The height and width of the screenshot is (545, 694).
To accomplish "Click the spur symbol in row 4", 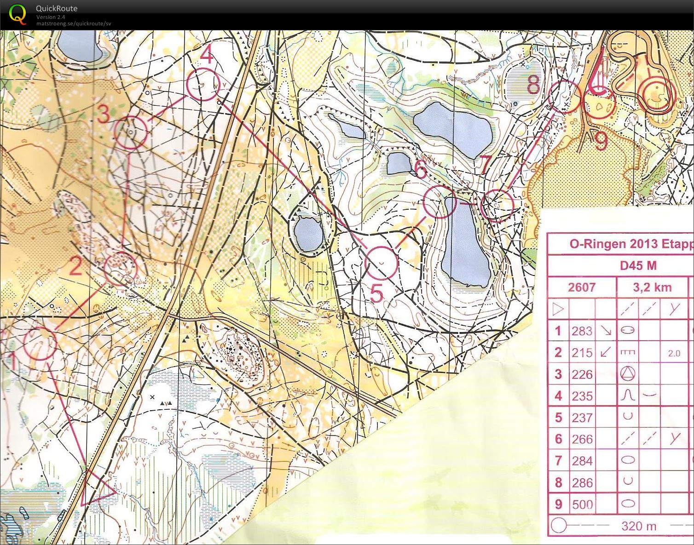I will coord(628,396).
